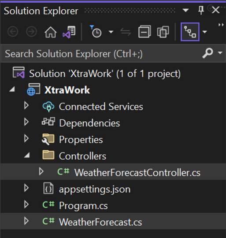Viewport: 226px width, 238px height.
Task: Select the Properties item
Action: click(x=81, y=140)
